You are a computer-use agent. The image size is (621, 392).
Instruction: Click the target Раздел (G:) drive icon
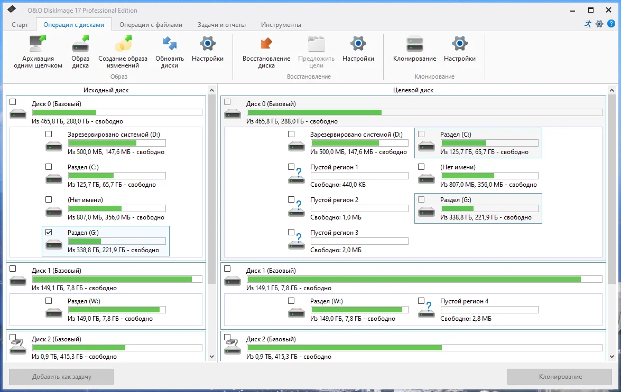426,212
